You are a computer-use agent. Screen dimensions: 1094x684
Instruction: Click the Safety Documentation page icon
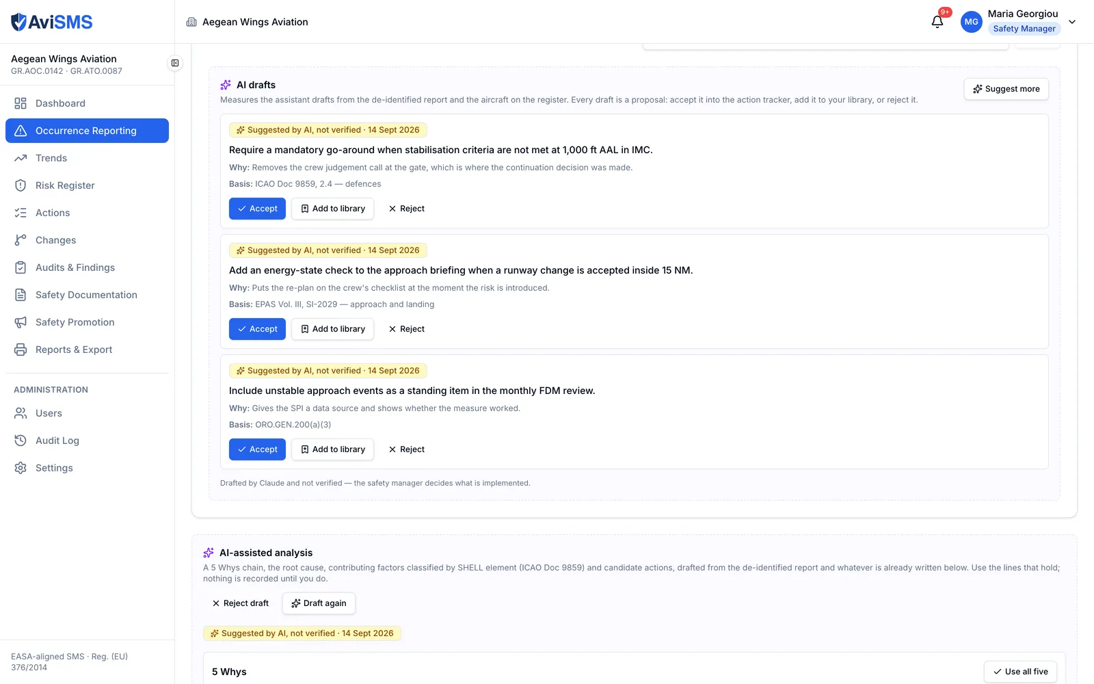[21, 295]
